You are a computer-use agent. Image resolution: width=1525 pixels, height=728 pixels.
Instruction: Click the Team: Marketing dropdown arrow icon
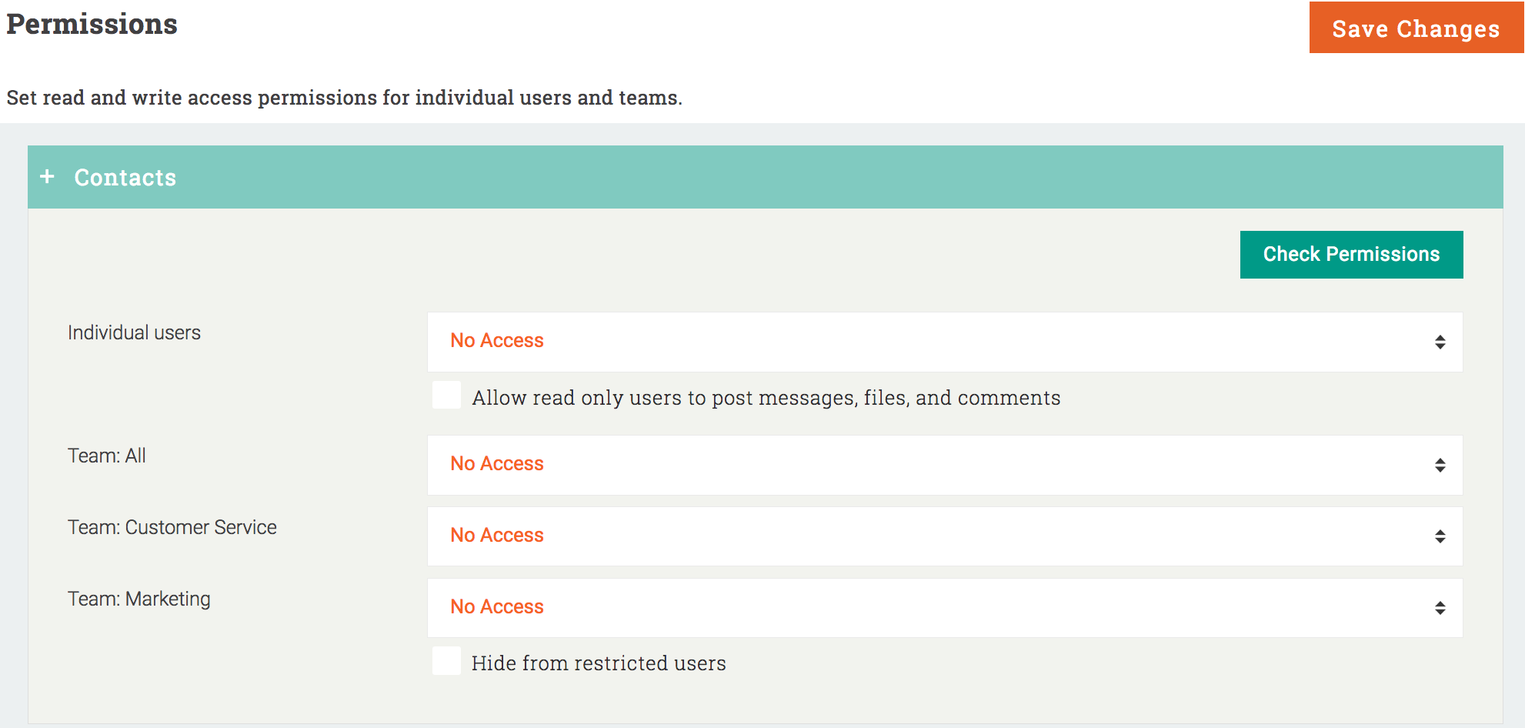[x=1440, y=608]
